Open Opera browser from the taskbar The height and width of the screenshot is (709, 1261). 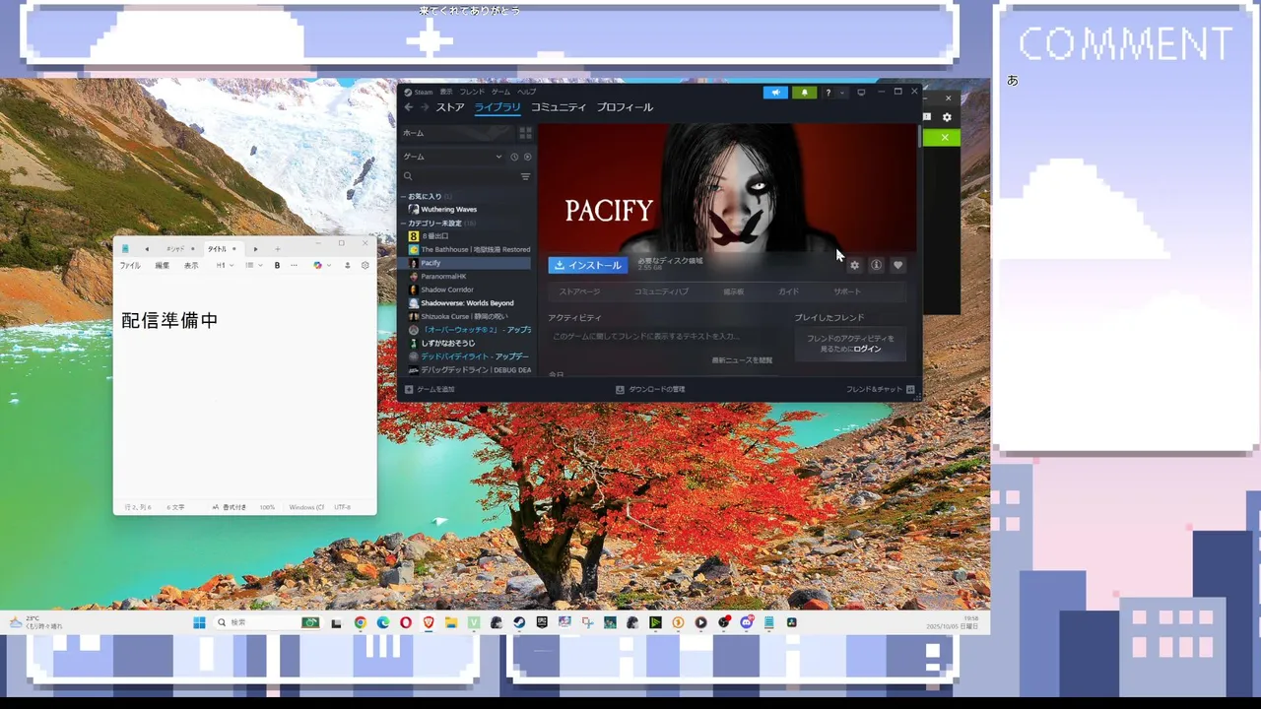406,622
